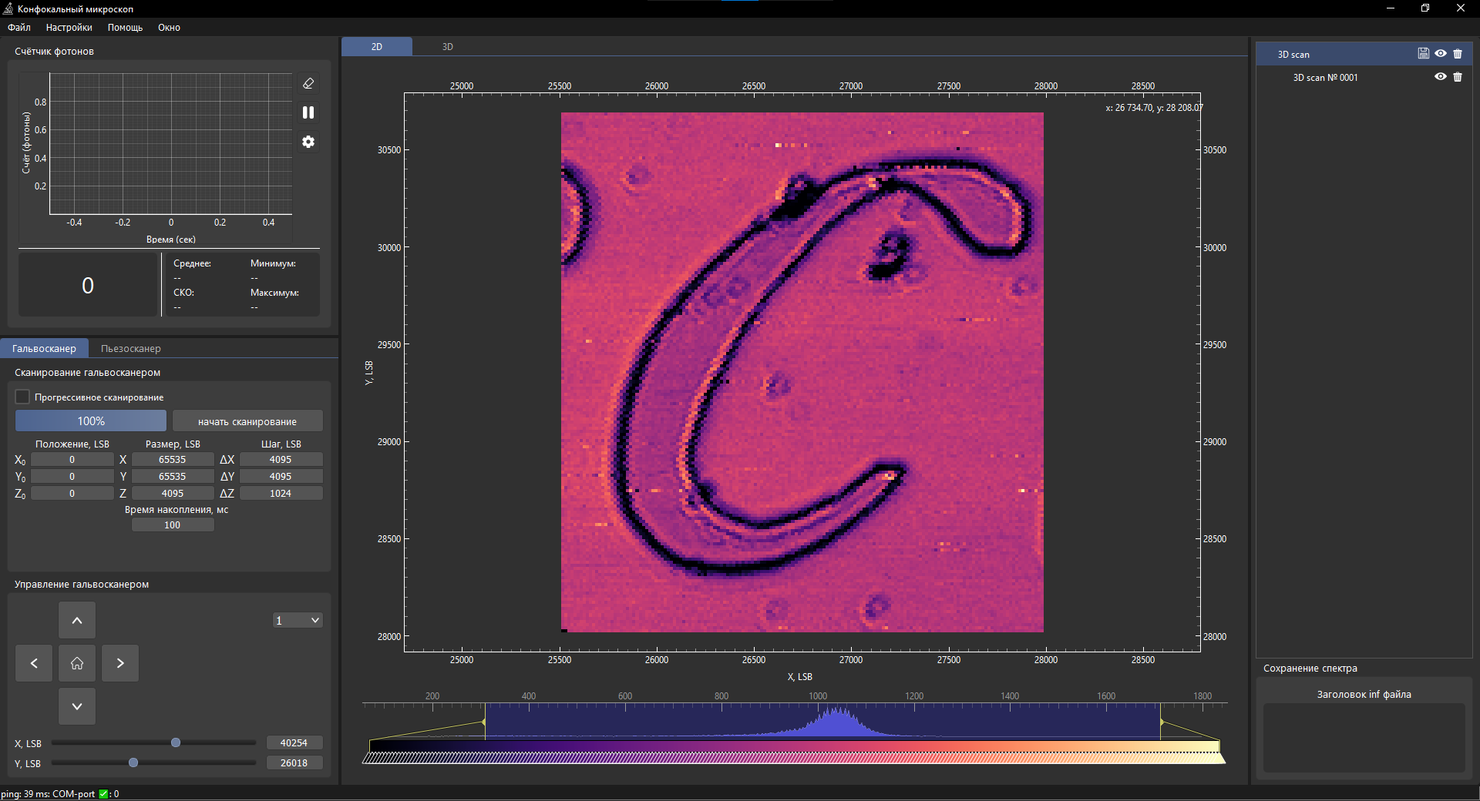Screen dimensions: 1480x801
Task: Switch to the 3D view tab
Action: pyautogui.click(x=448, y=47)
